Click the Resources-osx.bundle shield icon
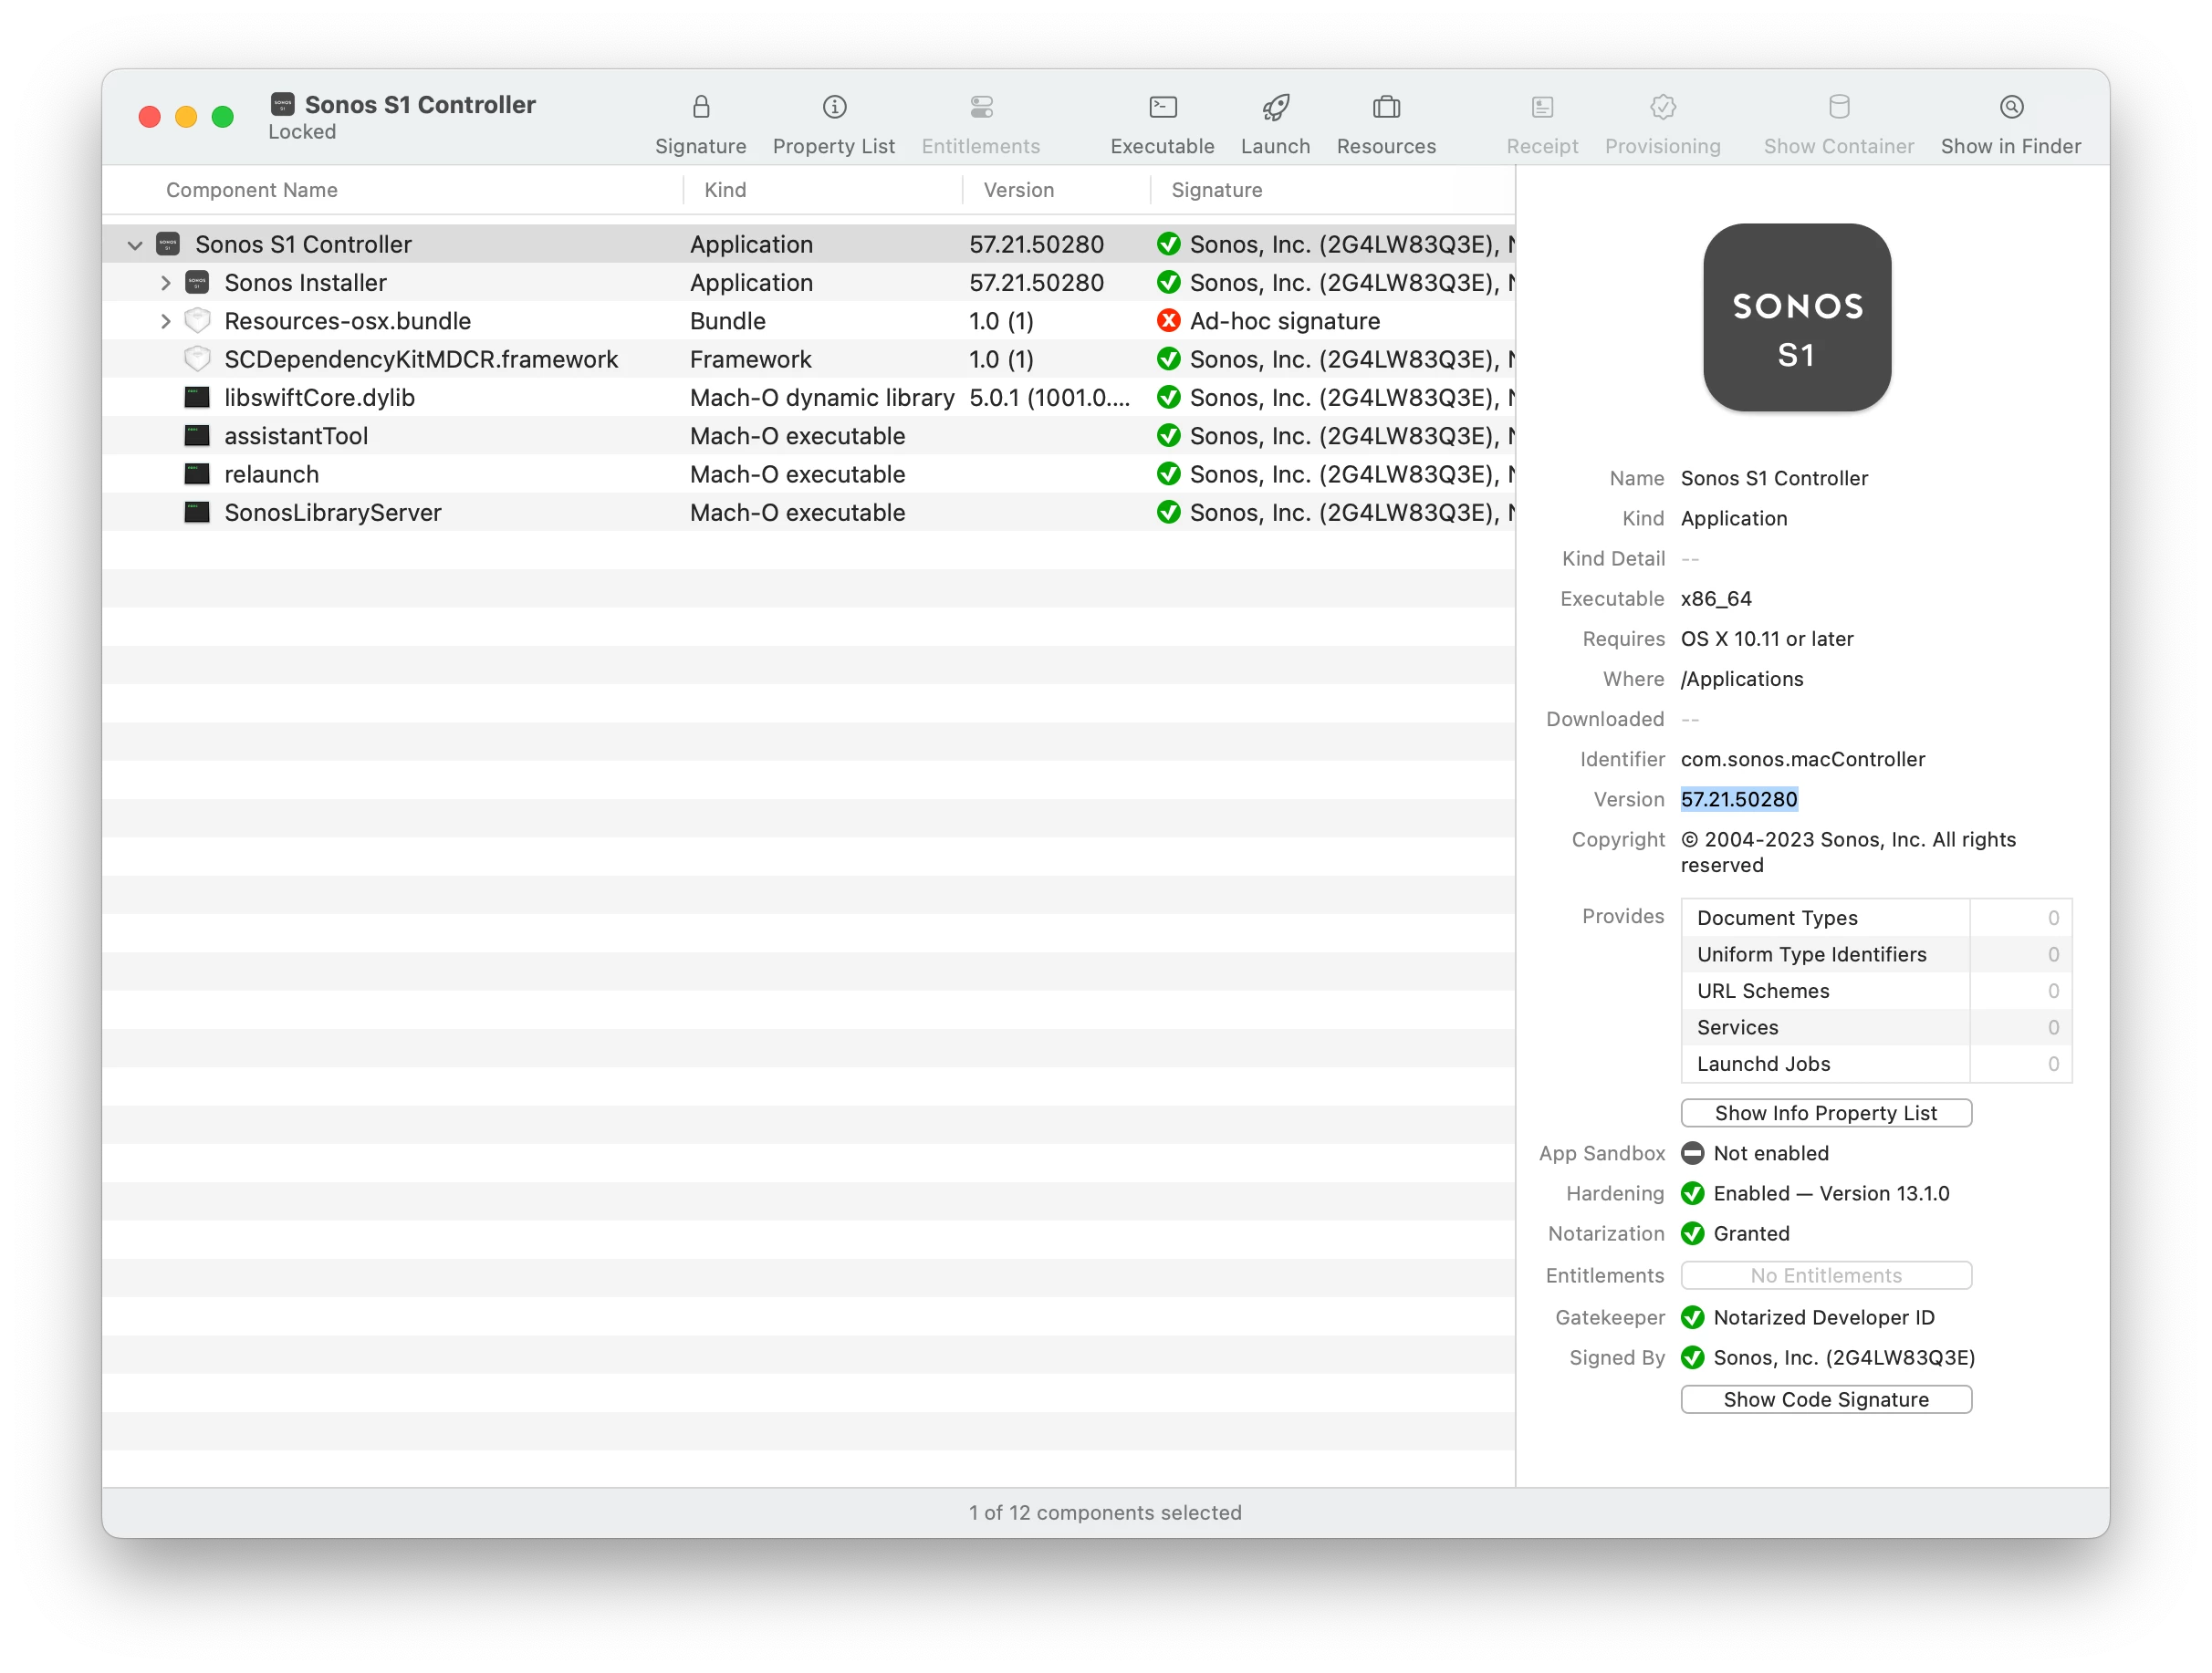 (x=197, y=321)
